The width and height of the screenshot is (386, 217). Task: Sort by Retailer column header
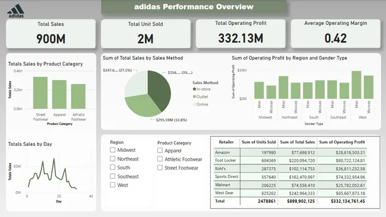226,142
